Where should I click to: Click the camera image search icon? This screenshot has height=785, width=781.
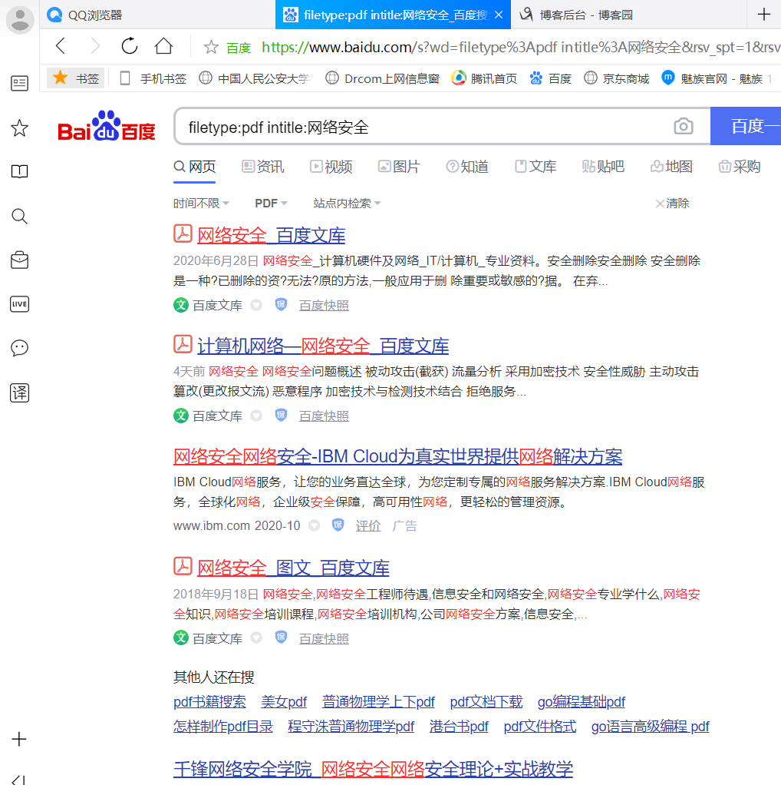tap(683, 126)
